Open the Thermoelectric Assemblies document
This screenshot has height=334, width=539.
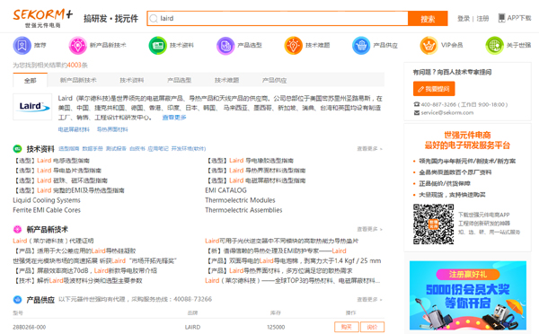tap(243, 210)
